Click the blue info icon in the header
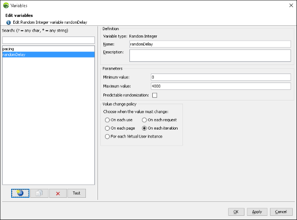 point(8,22)
